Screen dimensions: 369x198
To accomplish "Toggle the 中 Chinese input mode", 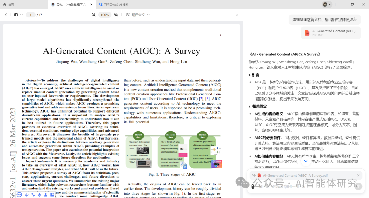I will click(x=27, y=195).
